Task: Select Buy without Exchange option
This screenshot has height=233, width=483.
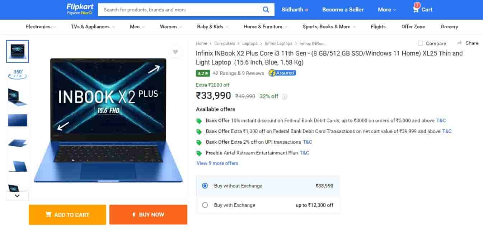Action: point(205,186)
